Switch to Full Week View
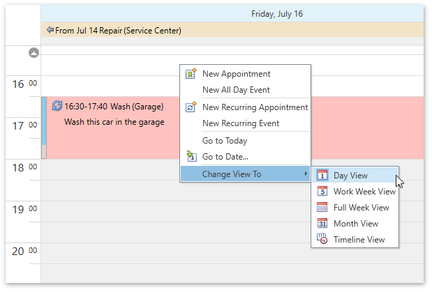The height and width of the screenshot is (292, 432). tap(355, 207)
